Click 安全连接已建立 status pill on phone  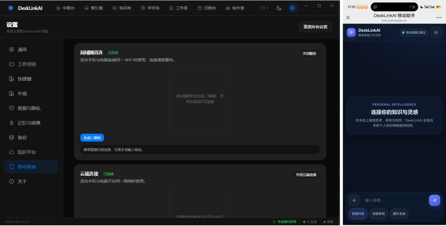(x=414, y=32)
